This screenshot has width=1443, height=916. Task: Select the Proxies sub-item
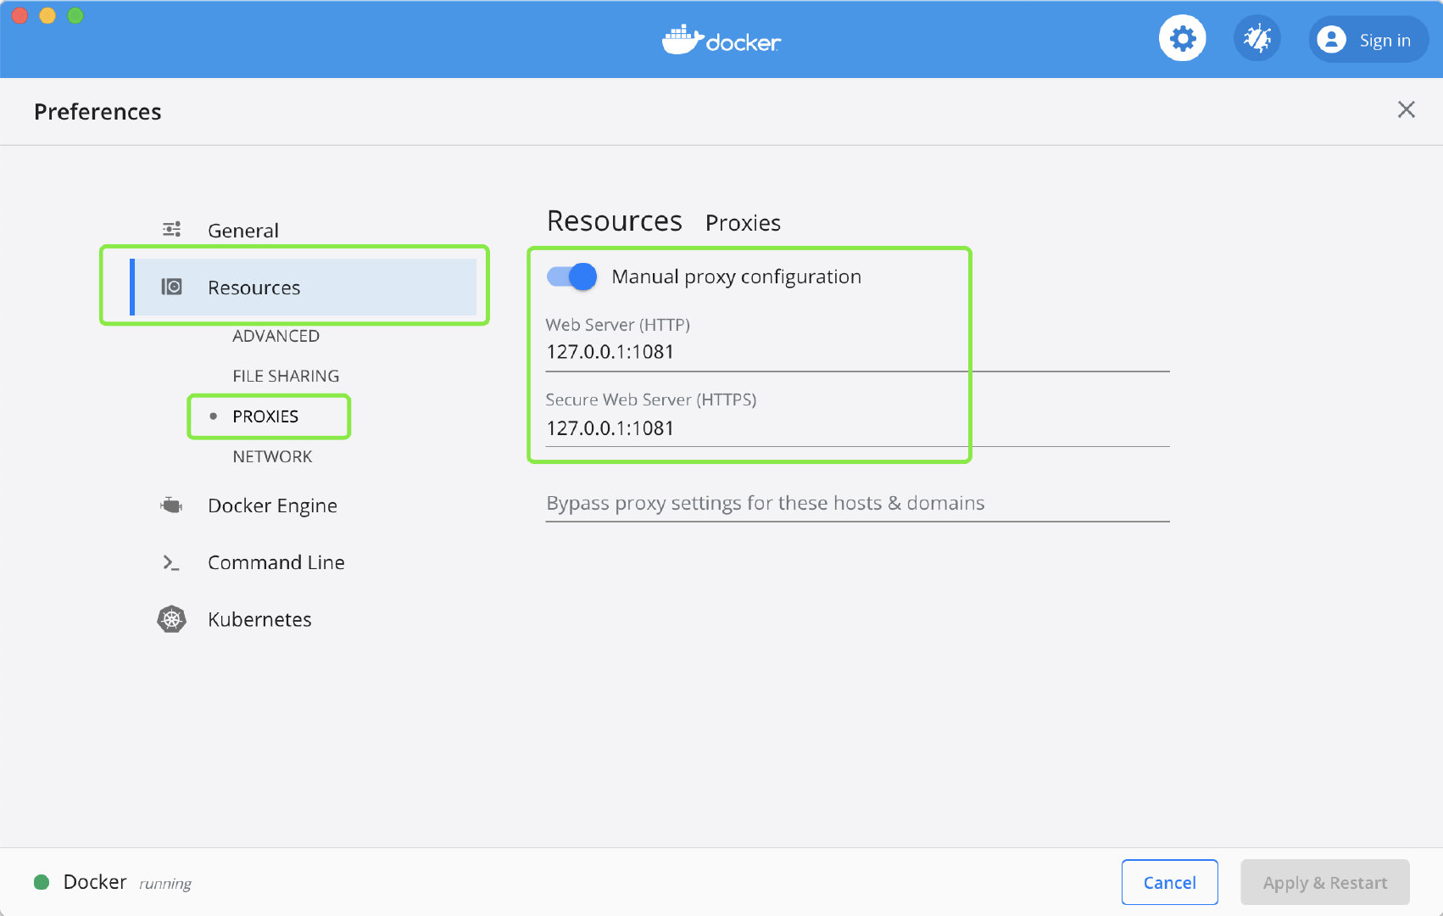click(265, 416)
